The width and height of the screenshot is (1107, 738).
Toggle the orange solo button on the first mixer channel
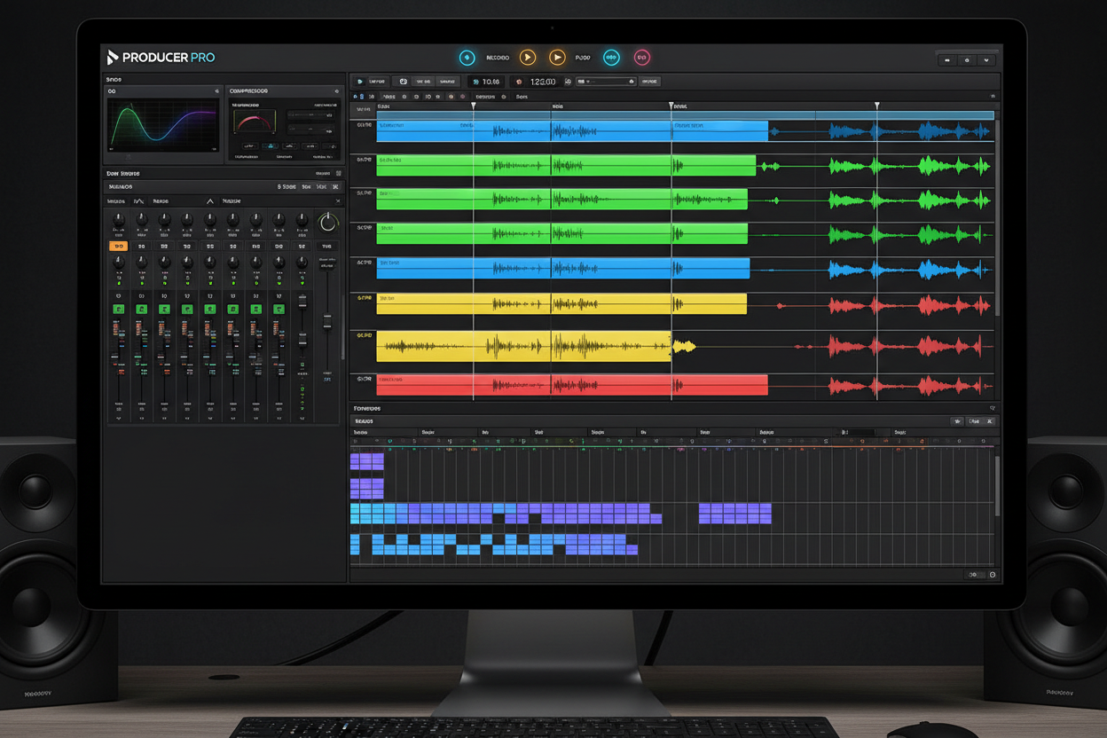point(117,246)
